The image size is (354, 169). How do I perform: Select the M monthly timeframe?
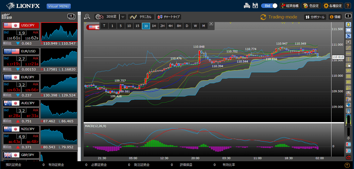pos(204,26)
